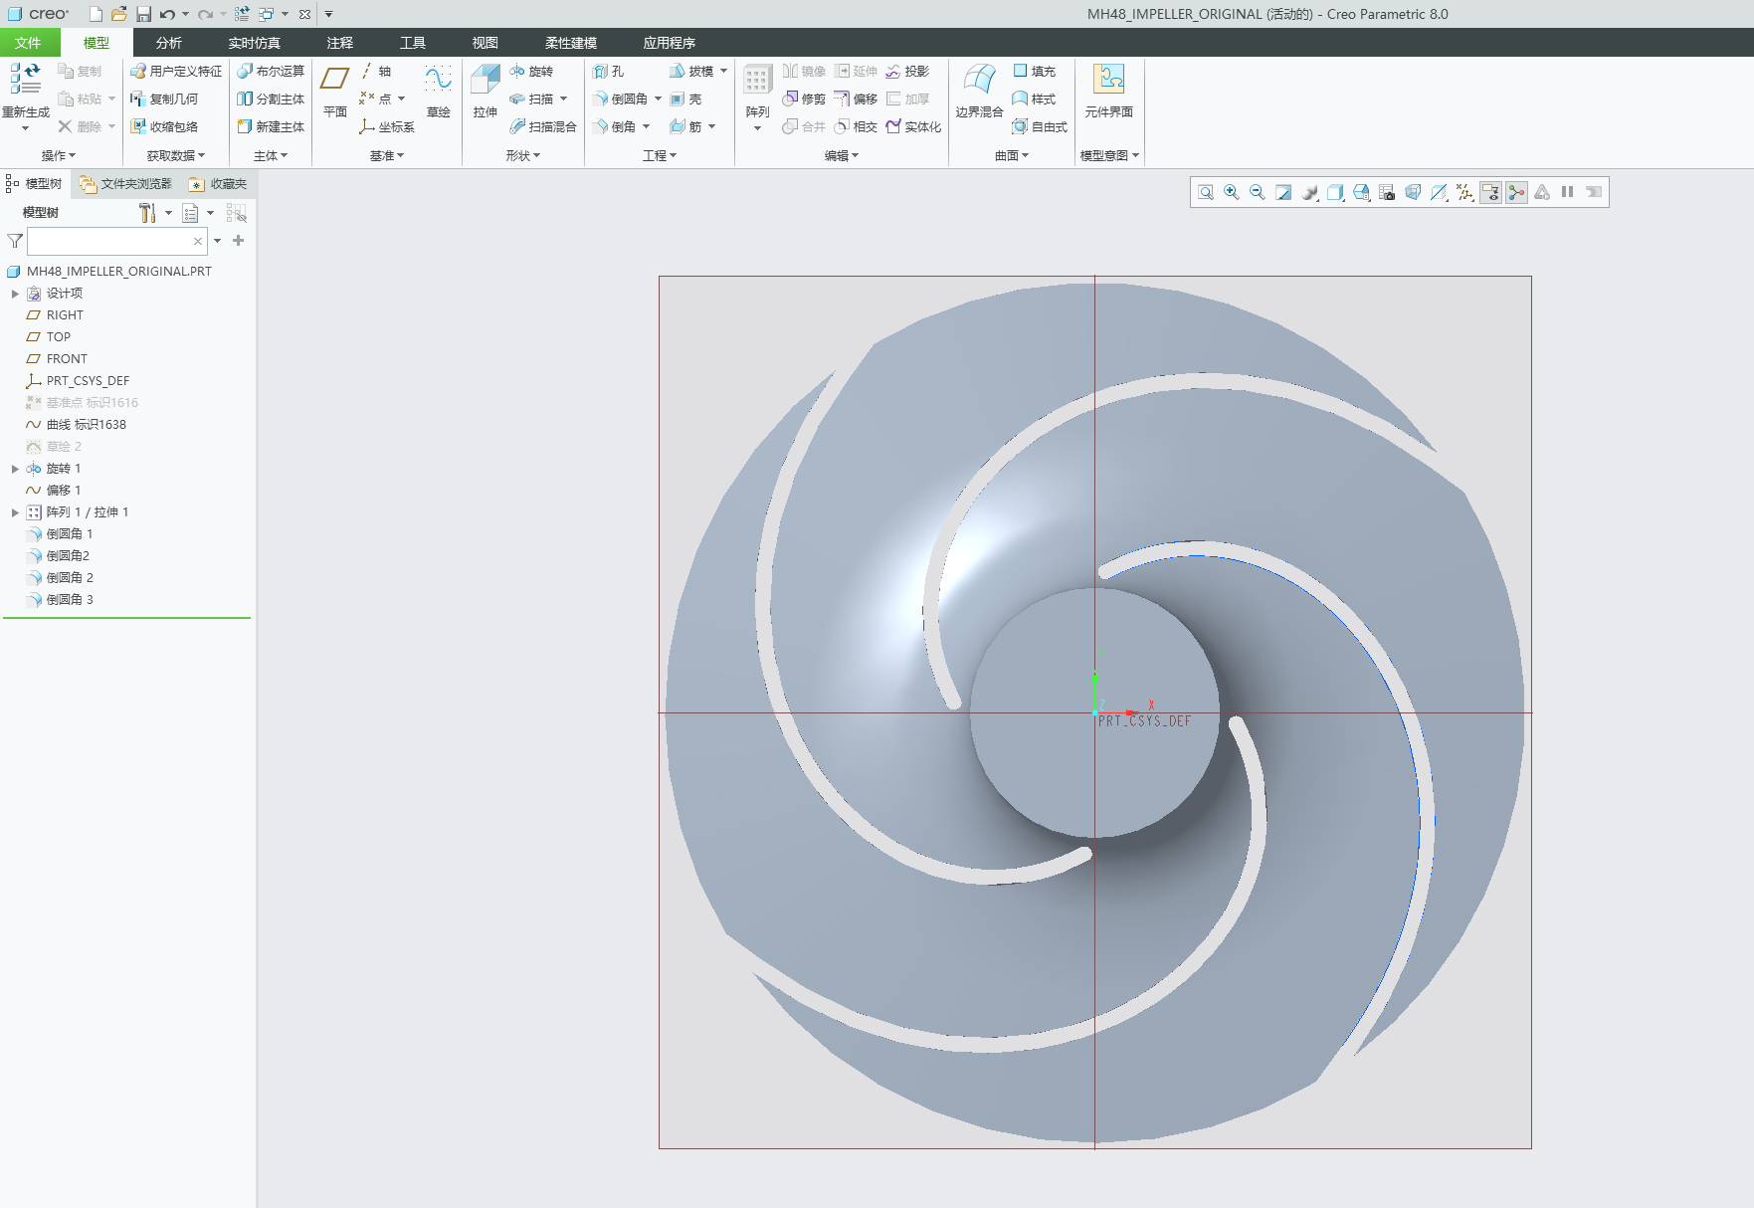The image size is (1754, 1208).
Task: Click the 孔 (Hole) tool
Action: point(609,72)
